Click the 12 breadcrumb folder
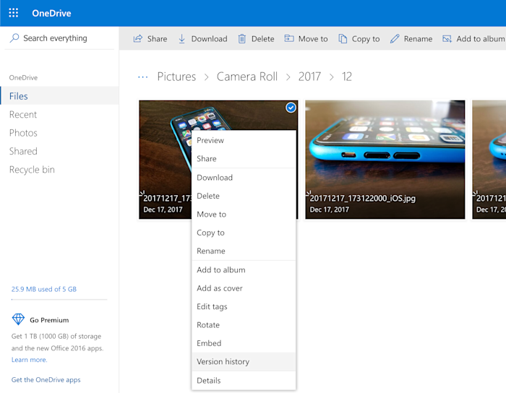This screenshot has height=393, width=506. 347,77
